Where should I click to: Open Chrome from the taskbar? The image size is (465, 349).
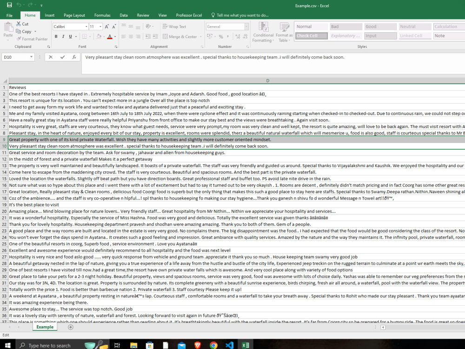pyautogui.click(x=213, y=345)
